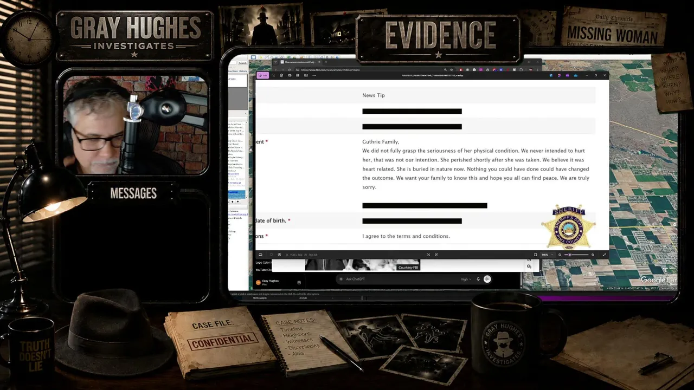Click the OneDrive cloud icon in viewer title bar
Screen dimensions: 694x390
pos(575,75)
